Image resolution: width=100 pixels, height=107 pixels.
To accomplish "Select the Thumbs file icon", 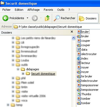I will click(x=79, y=94).
